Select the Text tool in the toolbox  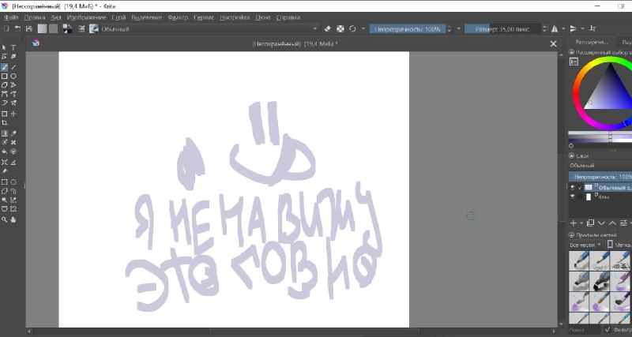click(13, 47)
